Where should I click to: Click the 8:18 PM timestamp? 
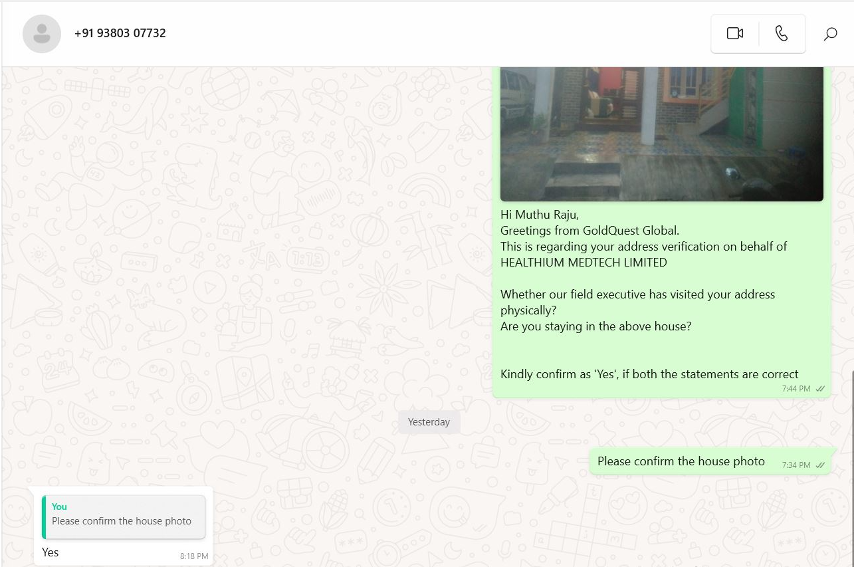click(x=194, y=556)
